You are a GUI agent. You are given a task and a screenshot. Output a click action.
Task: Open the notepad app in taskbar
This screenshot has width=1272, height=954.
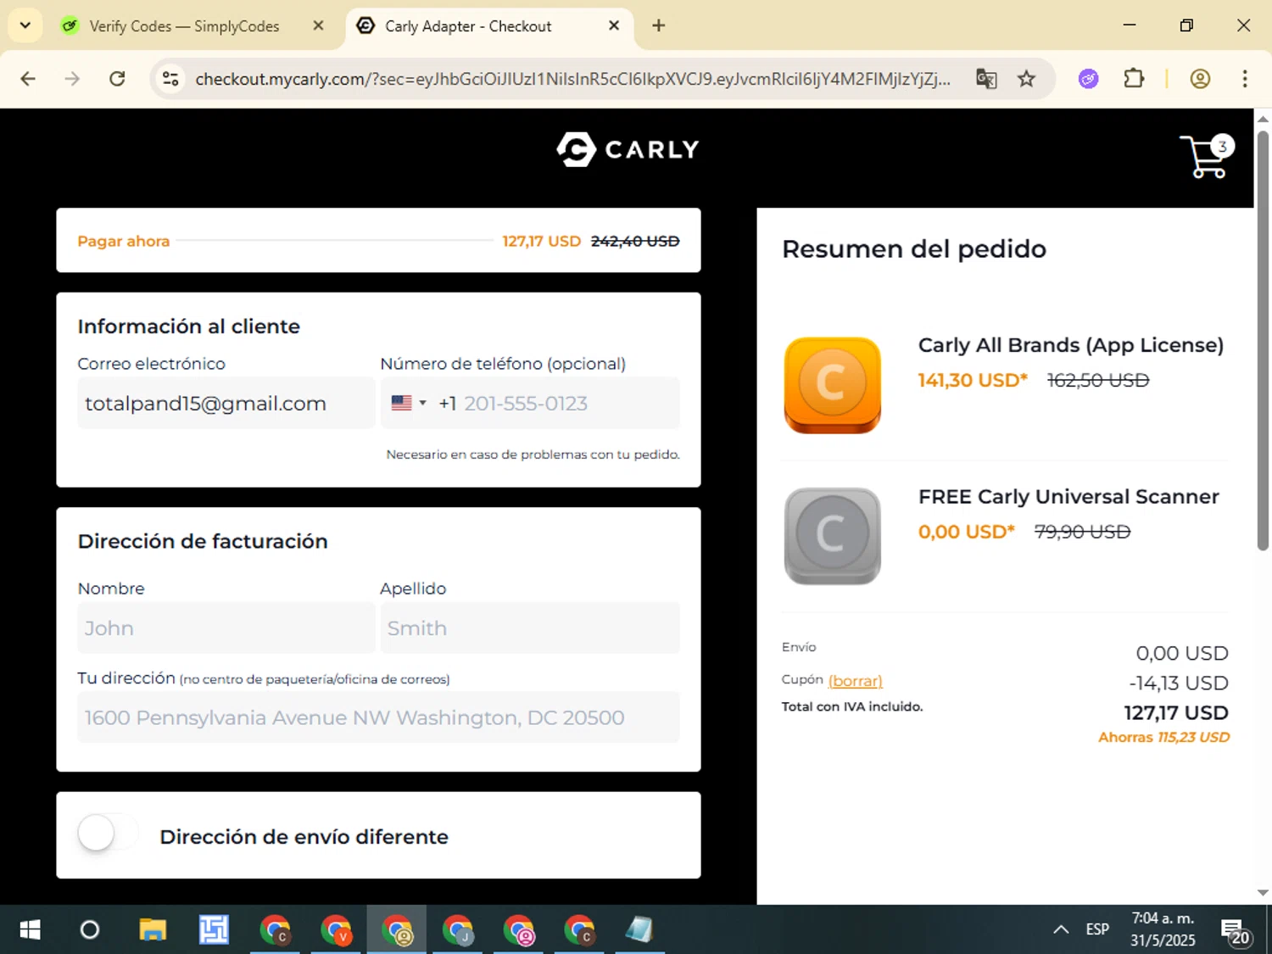640,930
